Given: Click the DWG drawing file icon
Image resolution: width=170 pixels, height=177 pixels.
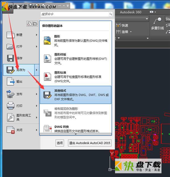Looking at the screenshot, I should point(47,40).
